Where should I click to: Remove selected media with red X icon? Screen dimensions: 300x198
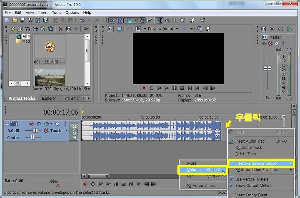[x=60, y=29]
